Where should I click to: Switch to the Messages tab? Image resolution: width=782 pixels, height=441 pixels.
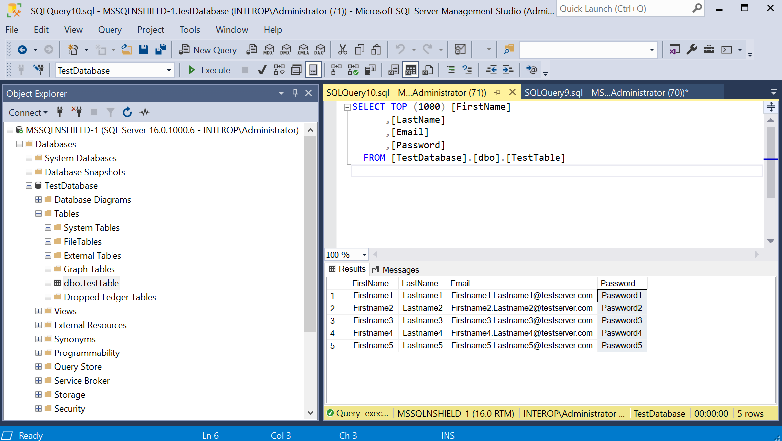click(396, 270)
